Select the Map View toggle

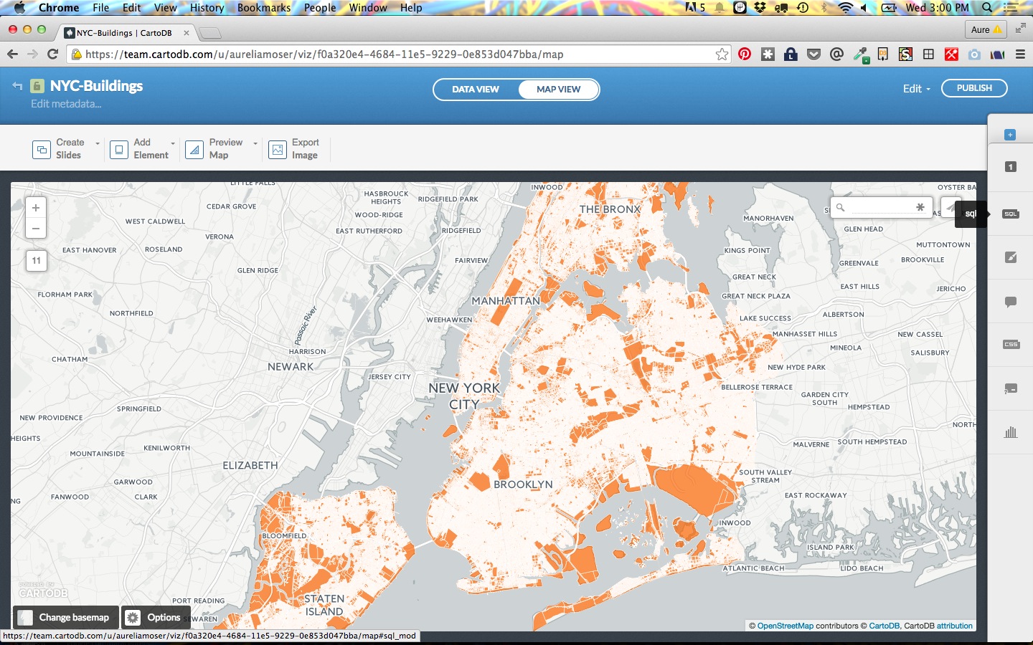click(x=558, y=90)
